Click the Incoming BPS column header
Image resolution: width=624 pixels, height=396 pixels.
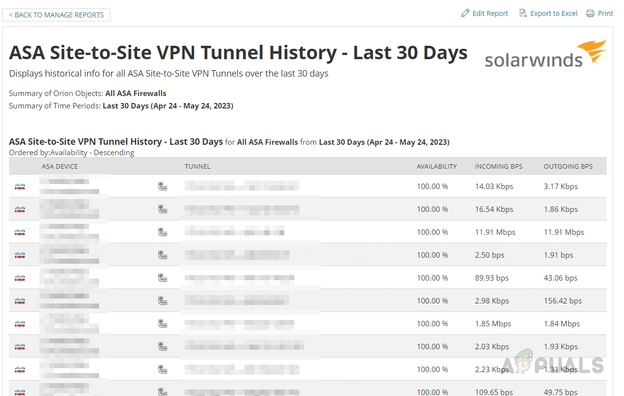tap(499, 166)
